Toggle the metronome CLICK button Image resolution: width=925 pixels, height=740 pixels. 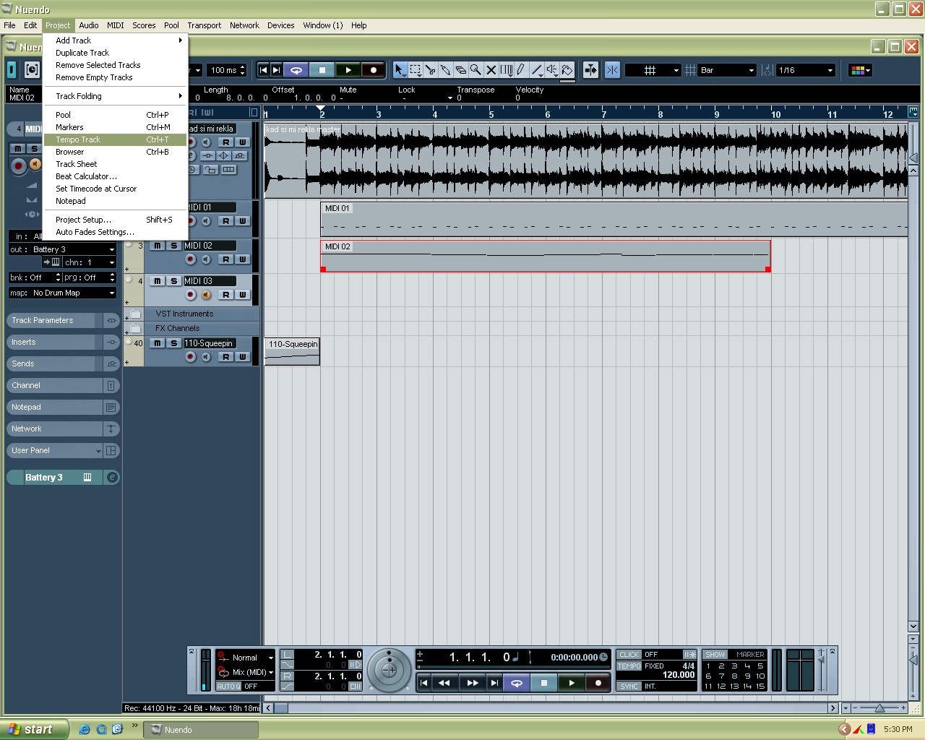[x=629, y=655]
